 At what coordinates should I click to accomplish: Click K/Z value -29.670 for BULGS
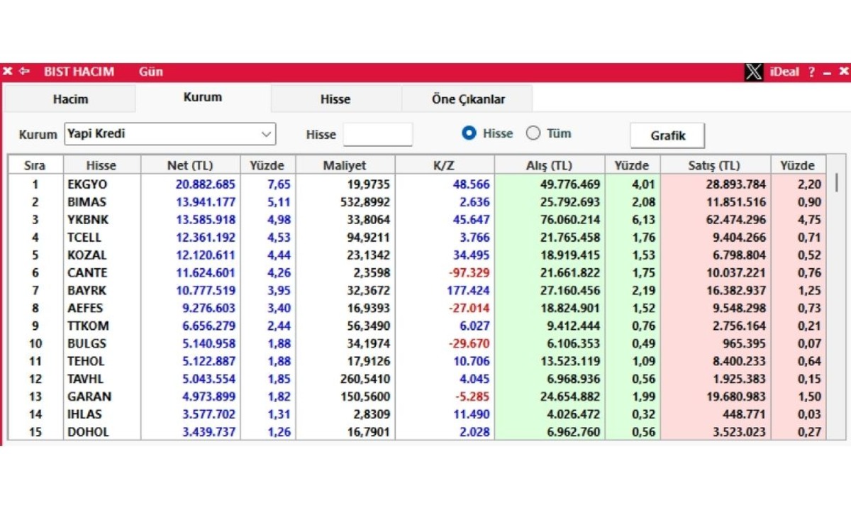coord(468,344)
